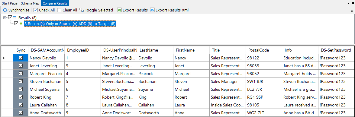Click the Synchronise button label
Viewport: 355px width, 117px height.
[19, 10]
